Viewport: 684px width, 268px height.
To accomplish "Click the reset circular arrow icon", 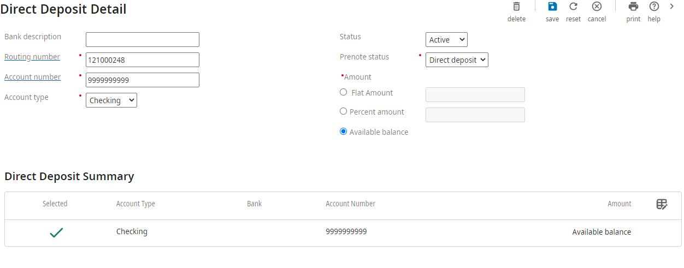I will point(573,7).
